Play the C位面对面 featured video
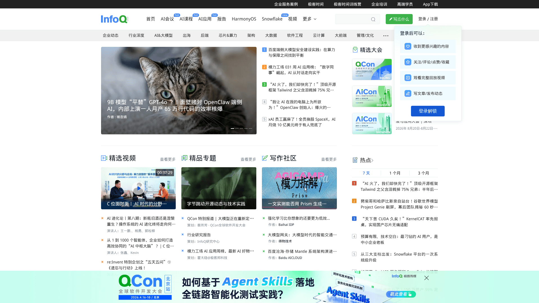This screenshot has height=303, width=539. click(138, 188)
